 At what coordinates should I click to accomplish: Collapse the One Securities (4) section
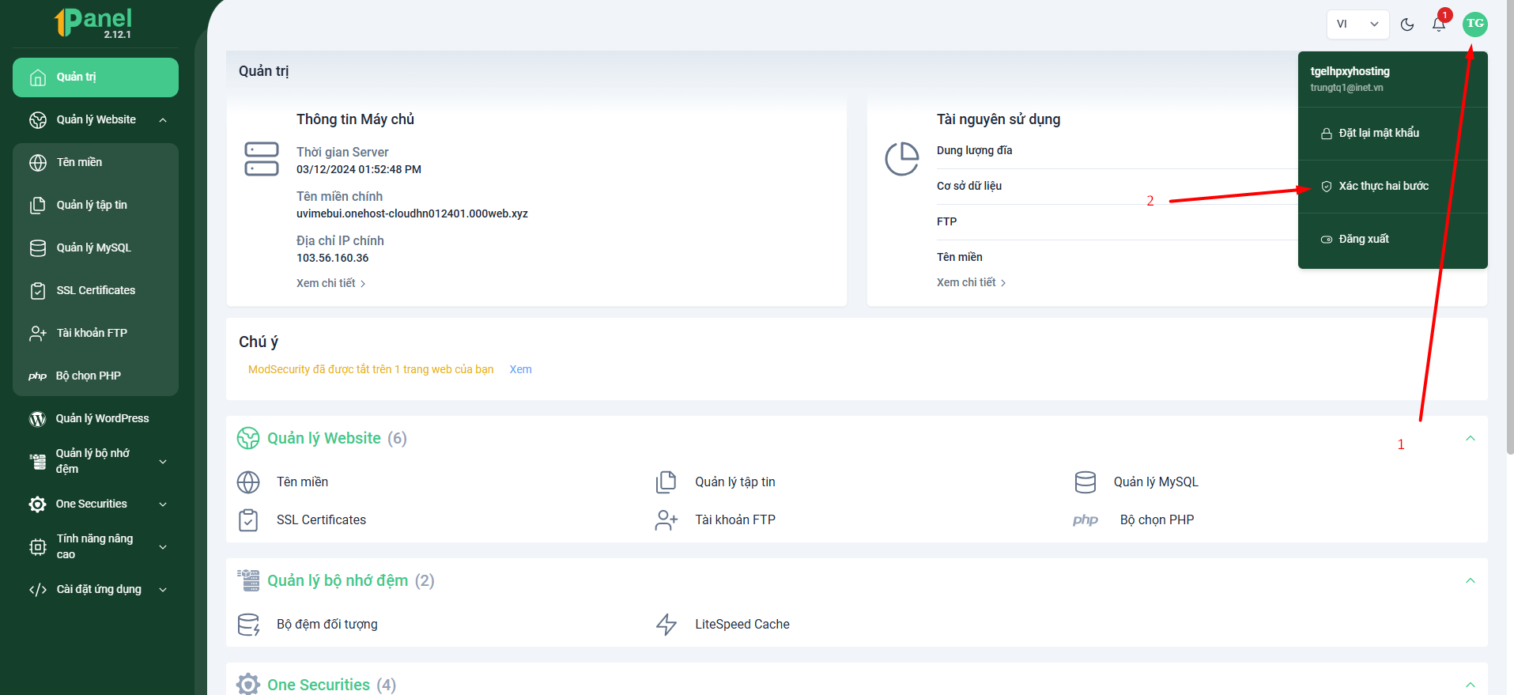pos(1471,685)
